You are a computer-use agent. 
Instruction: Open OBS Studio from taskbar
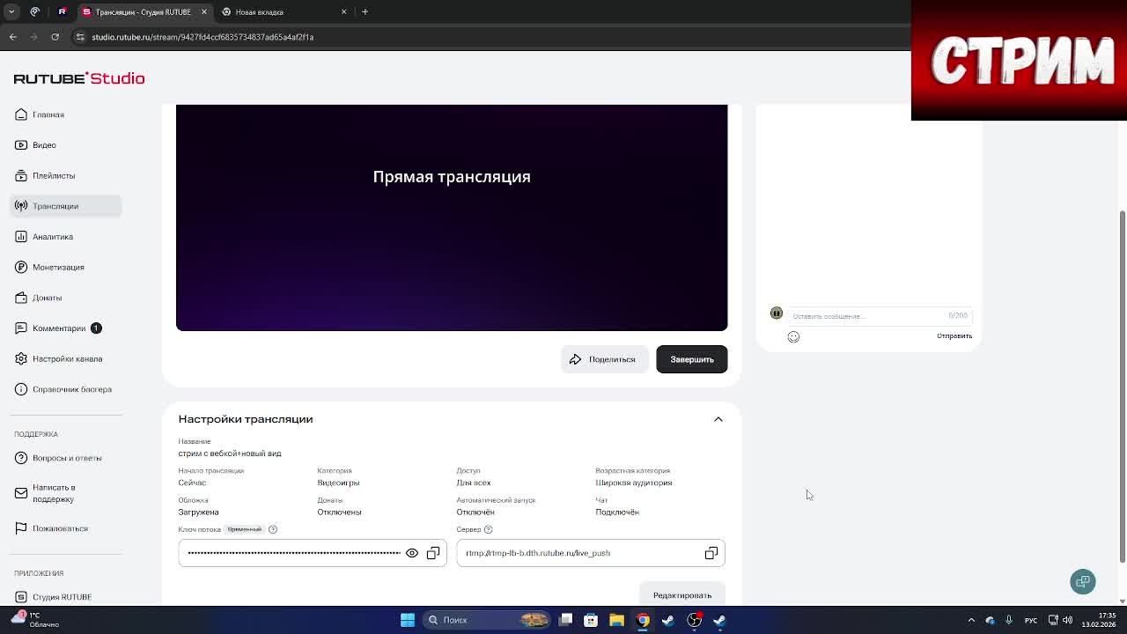(x=694, y=620)
